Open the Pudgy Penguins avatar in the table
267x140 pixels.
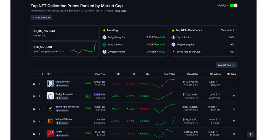[x=50, y=96]
